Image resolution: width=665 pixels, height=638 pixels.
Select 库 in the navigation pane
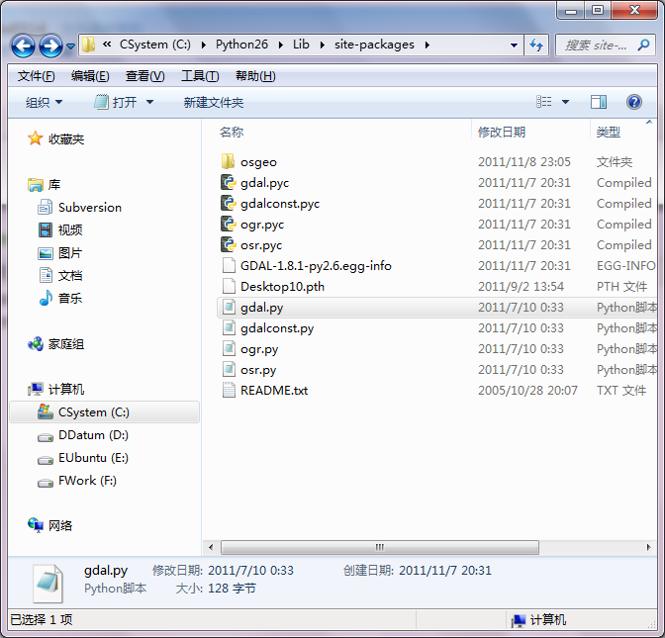coord(53,184)
